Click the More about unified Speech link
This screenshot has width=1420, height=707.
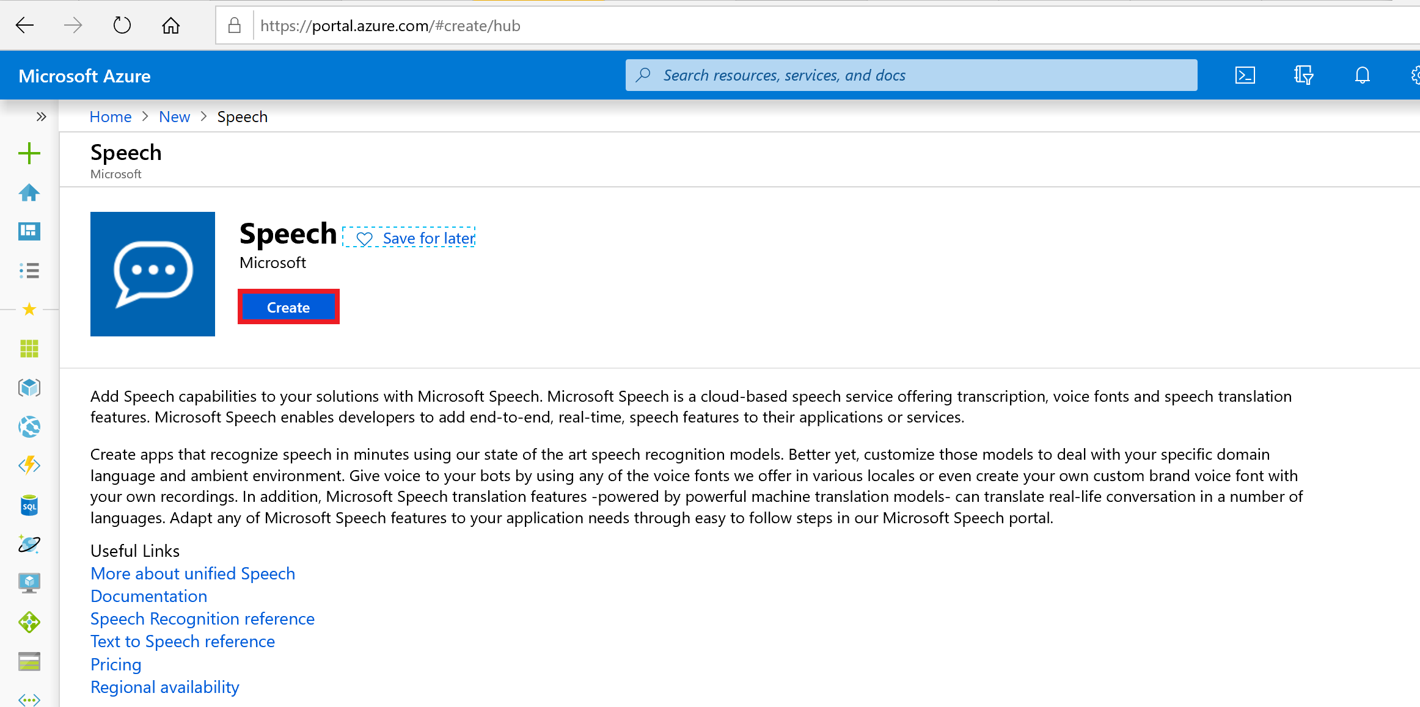tap(193, 572)
